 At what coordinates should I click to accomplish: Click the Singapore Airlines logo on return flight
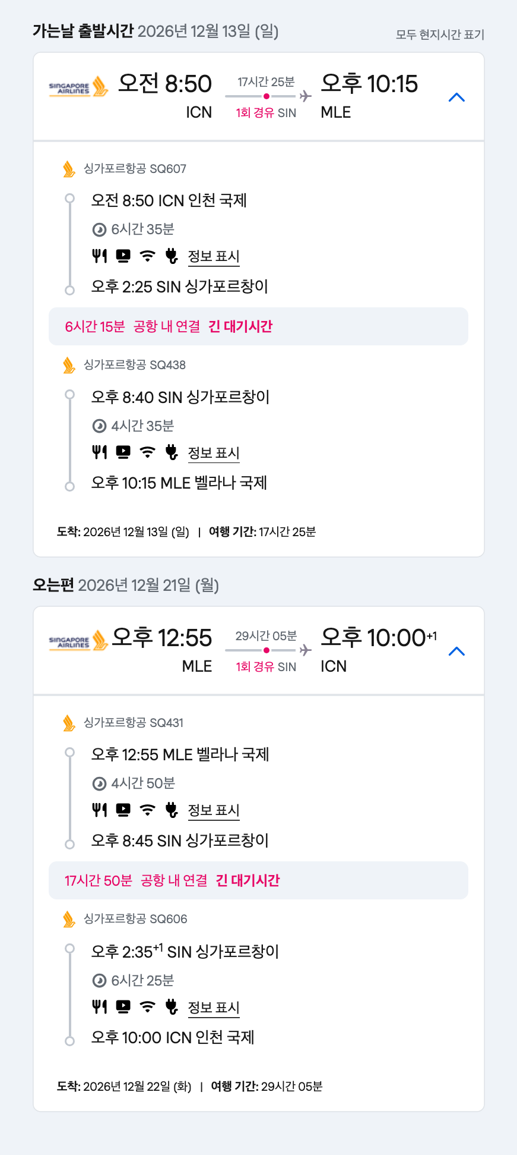coord(78,641)
